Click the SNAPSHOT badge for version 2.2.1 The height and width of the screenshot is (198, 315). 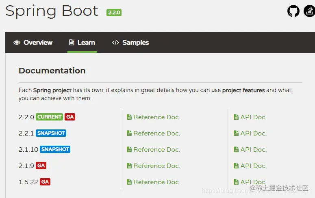pos(51,133)
